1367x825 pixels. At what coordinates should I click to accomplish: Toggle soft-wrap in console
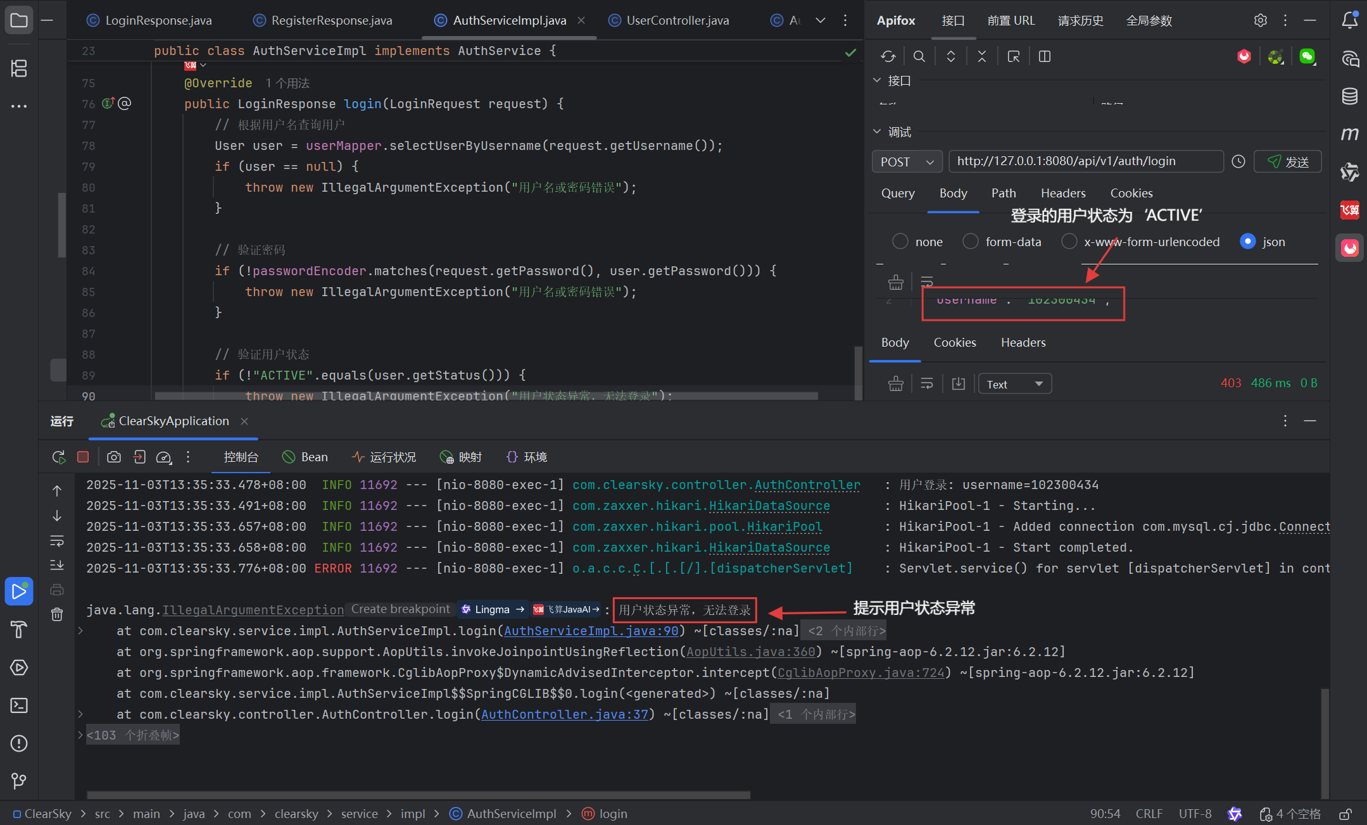(x=57, y=540)
